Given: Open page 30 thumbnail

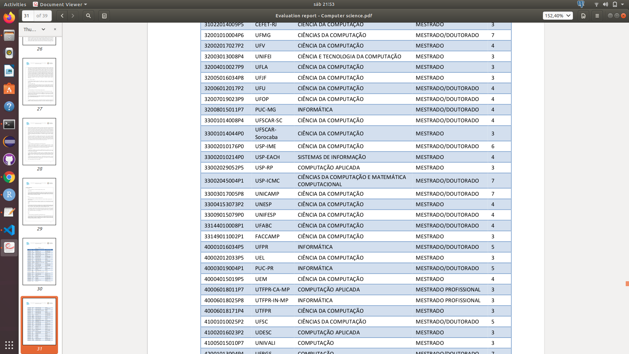Looking at the screenshot, I should (x=39, y=262).
